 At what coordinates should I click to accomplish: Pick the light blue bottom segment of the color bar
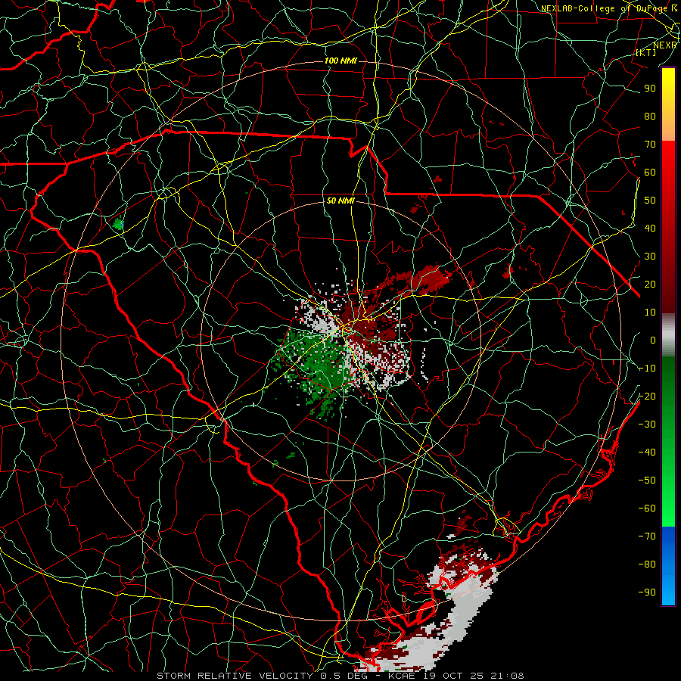[668, 591]
